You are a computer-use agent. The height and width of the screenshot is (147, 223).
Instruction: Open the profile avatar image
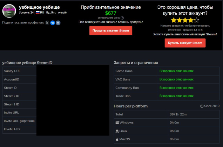click(x=9, y=11)
